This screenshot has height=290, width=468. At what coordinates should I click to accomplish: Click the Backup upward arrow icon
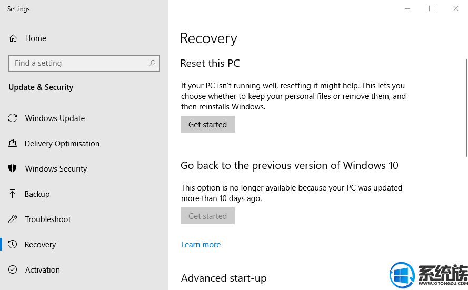[12, 194]
